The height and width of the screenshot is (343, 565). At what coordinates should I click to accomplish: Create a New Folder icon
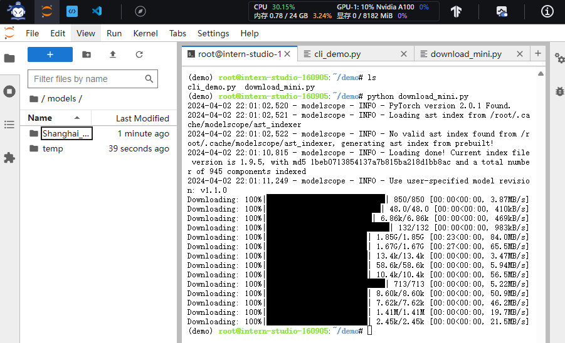click(87, 54)
